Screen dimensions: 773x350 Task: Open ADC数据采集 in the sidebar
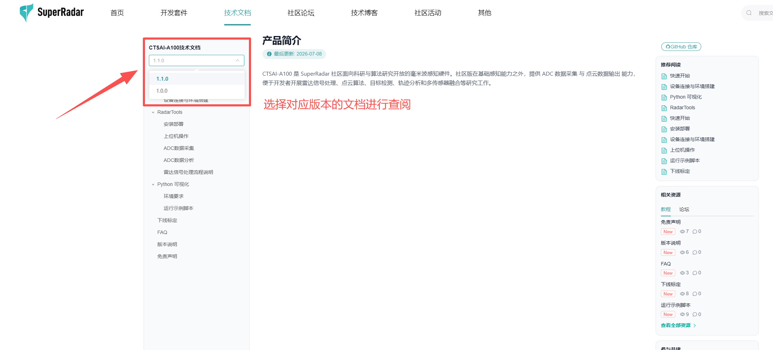coord(179,148)
